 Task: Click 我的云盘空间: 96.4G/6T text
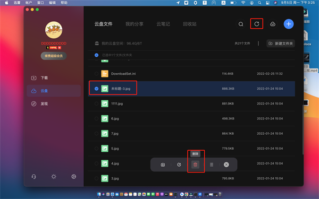[122, 44]
